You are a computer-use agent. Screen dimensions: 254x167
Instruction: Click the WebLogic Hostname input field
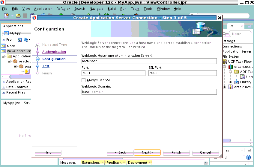point(149,61)
